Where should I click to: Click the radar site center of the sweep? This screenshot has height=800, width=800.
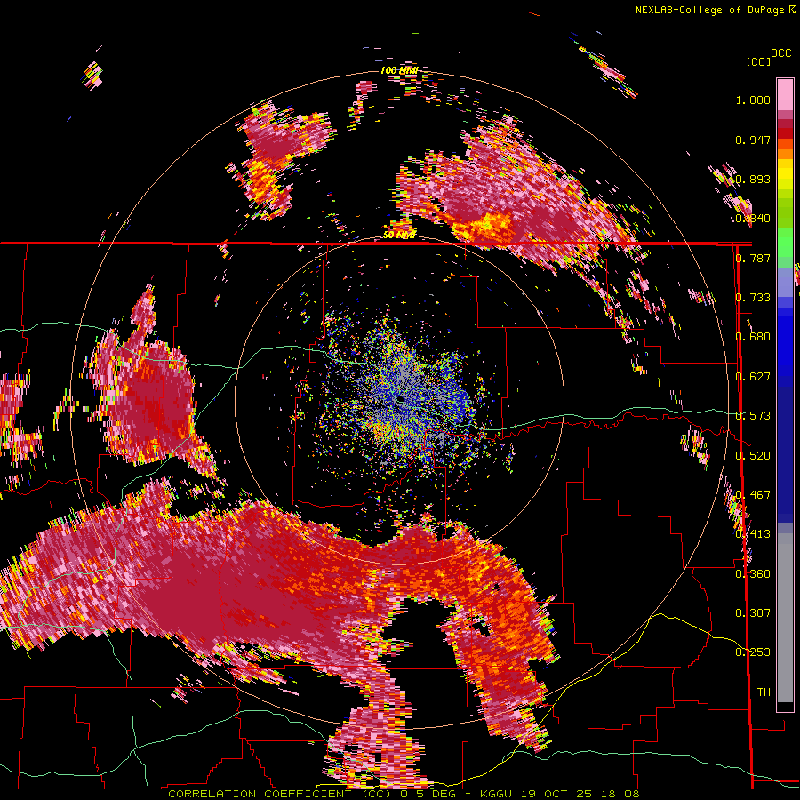[x=400, y=399]
